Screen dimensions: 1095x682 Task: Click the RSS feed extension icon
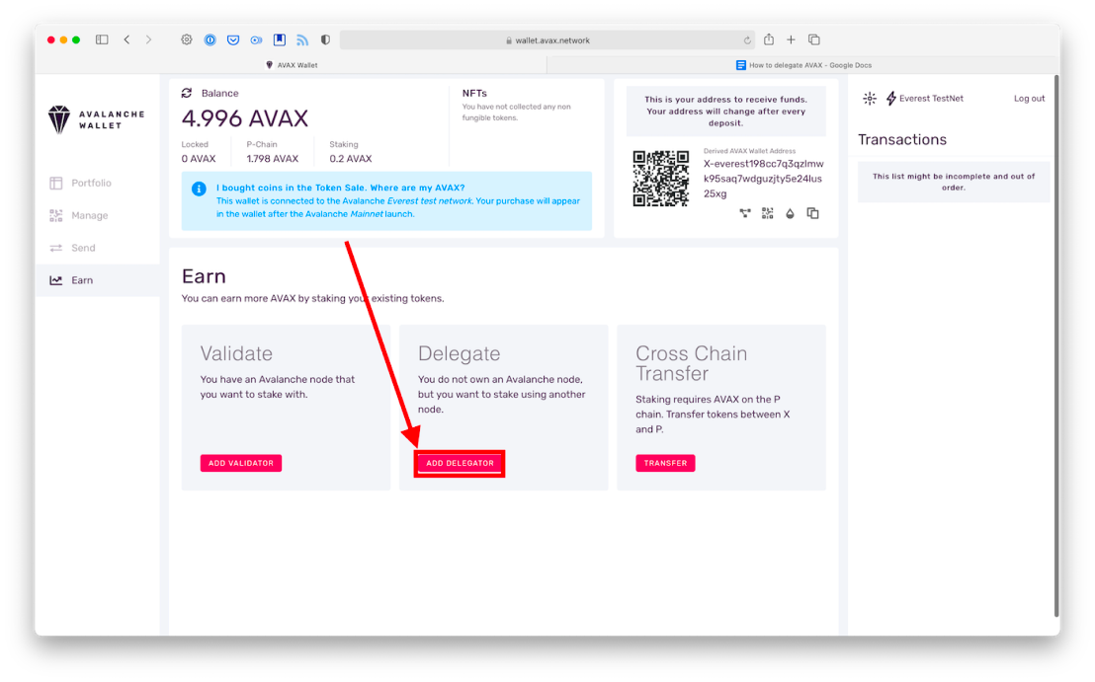pyautogui.click(x=302, y=39)
